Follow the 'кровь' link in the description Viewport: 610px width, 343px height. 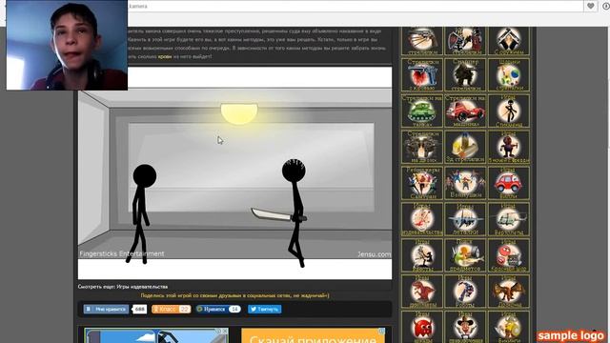click(x=165, y=56)
